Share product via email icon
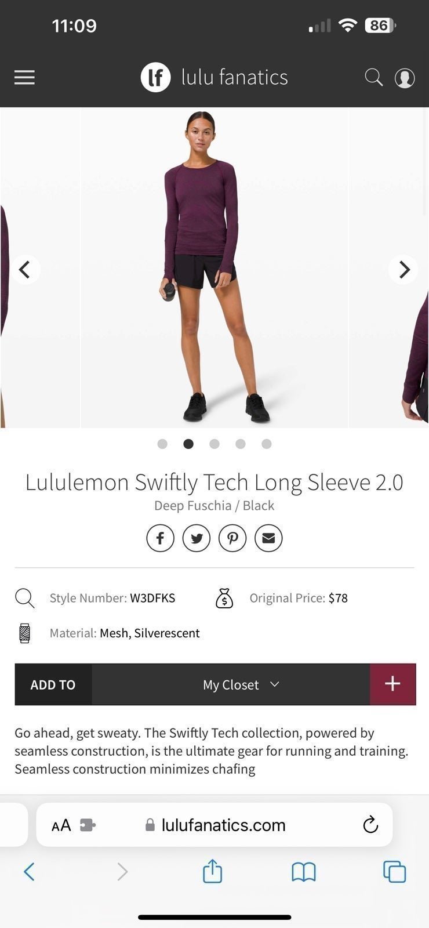The image size is (429, 928). [x=268, y=538]
